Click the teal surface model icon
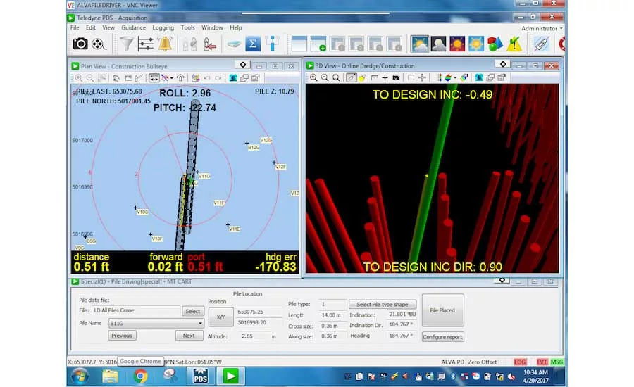 coord(234,44)
